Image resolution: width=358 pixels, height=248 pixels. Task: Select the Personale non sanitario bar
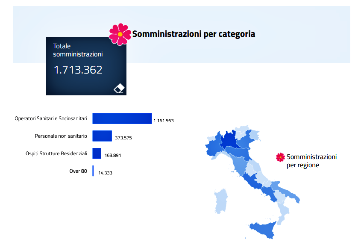102,136
